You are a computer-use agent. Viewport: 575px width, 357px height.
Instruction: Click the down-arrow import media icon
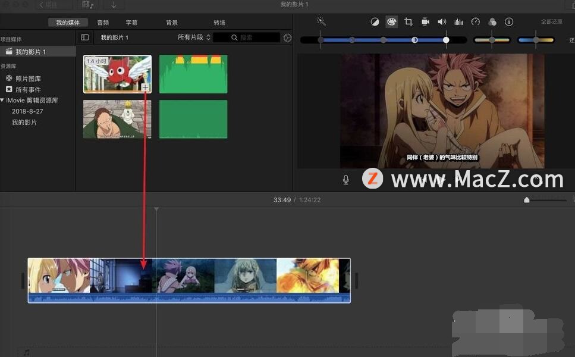(x=114, y=5)
